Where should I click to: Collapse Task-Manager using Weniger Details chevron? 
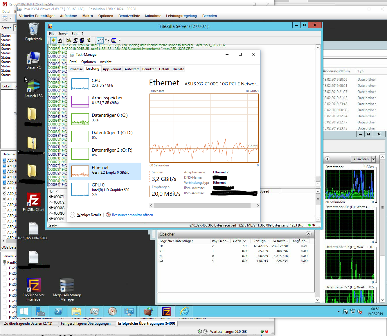[72, 215]
